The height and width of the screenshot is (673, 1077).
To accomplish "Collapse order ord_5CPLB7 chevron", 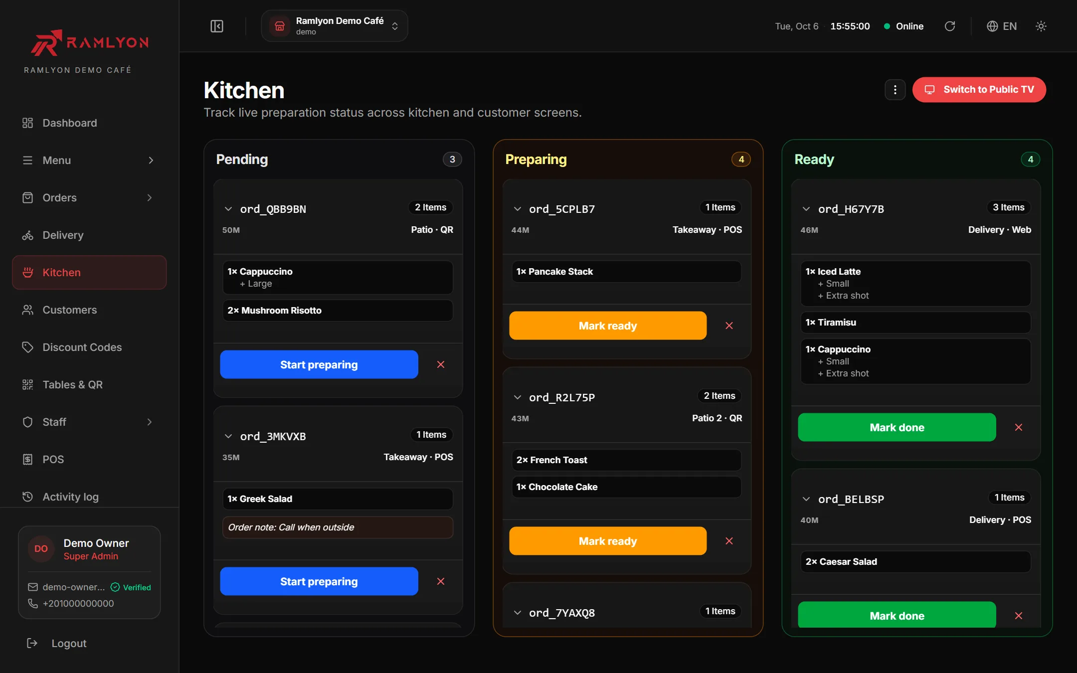I will pos(518,209).
